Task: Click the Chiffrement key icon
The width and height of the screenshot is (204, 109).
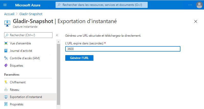Action: pos(6,82)
